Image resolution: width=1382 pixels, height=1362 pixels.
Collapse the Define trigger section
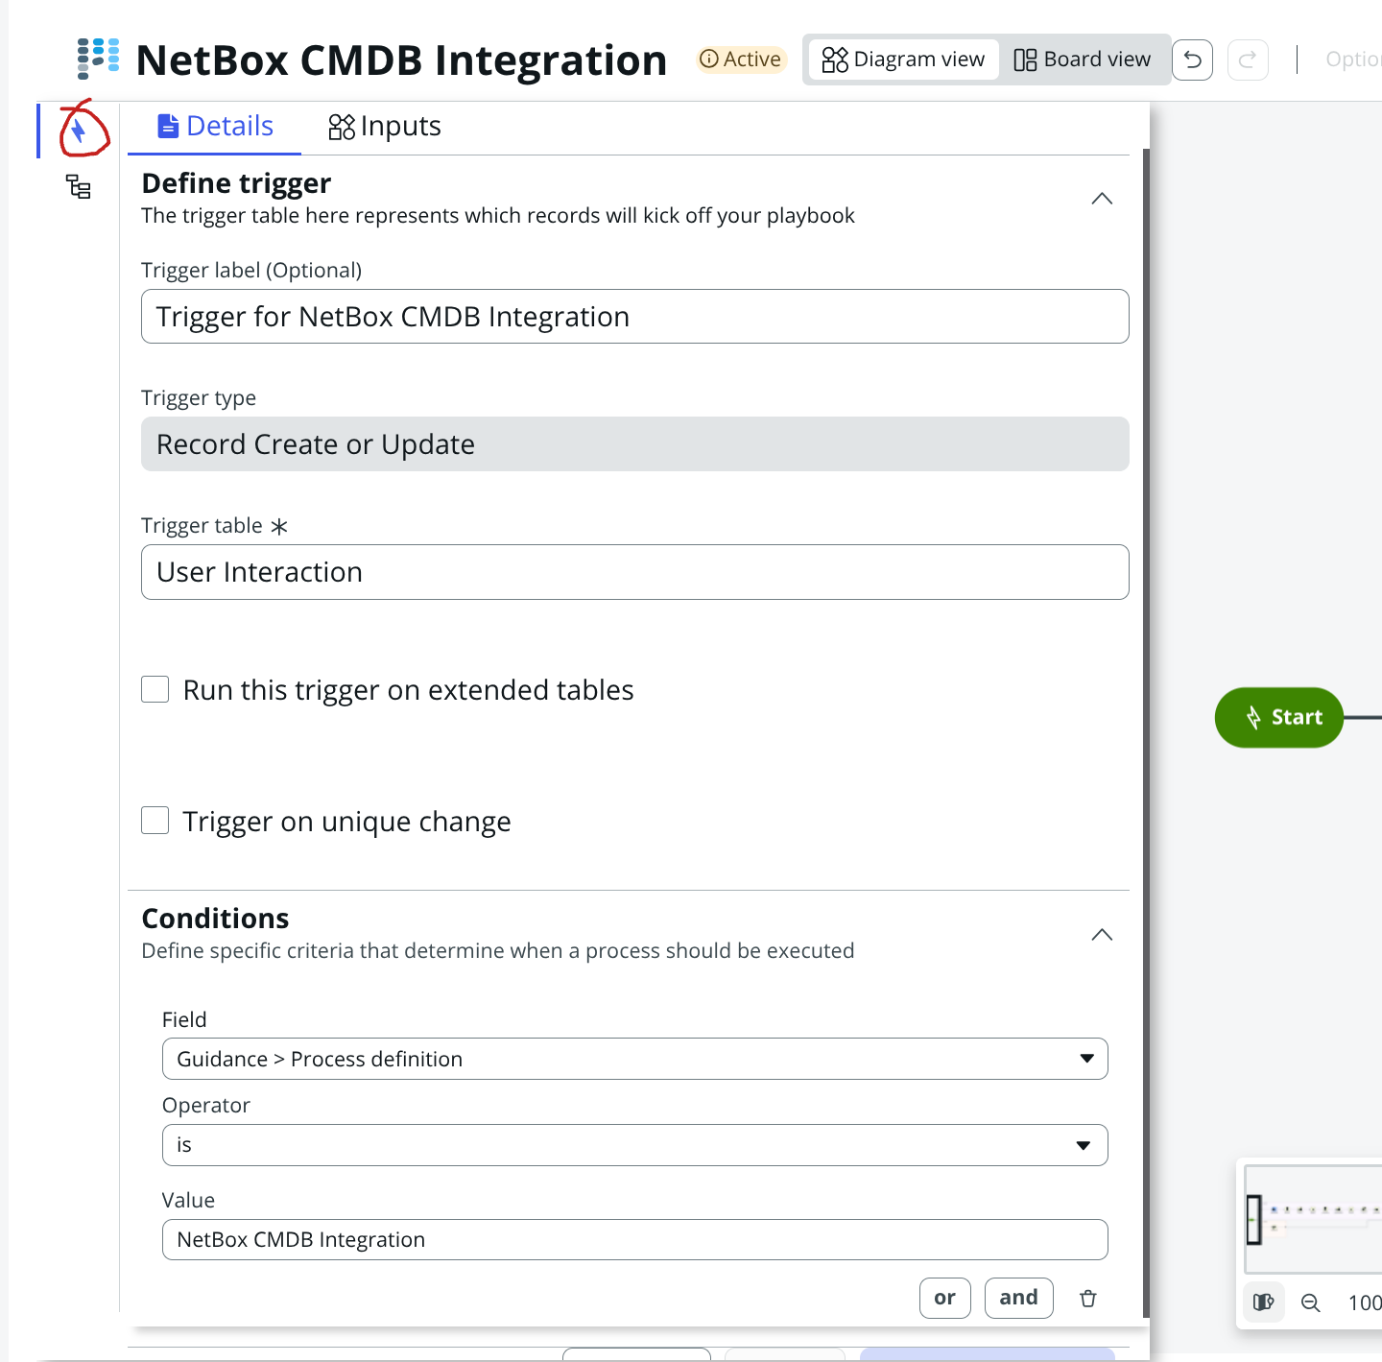pos(1102,199)
